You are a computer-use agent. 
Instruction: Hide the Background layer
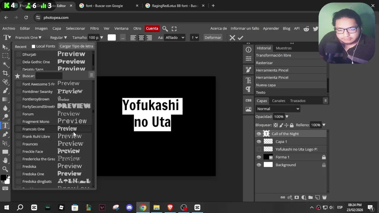[x=259, y=165]
